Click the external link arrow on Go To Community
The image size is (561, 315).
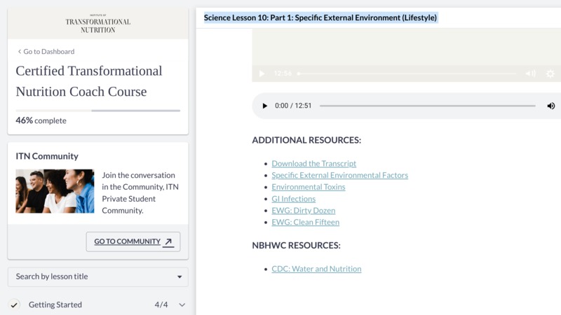168,241
